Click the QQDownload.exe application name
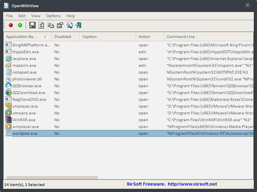The width and height of the screenshot is (257, 192). pos(29,93)
